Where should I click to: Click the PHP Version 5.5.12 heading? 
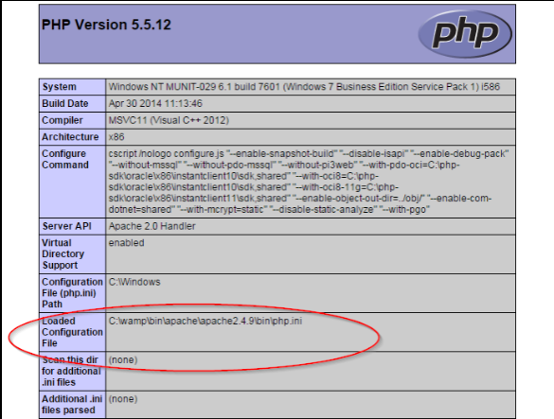(106, 25)
